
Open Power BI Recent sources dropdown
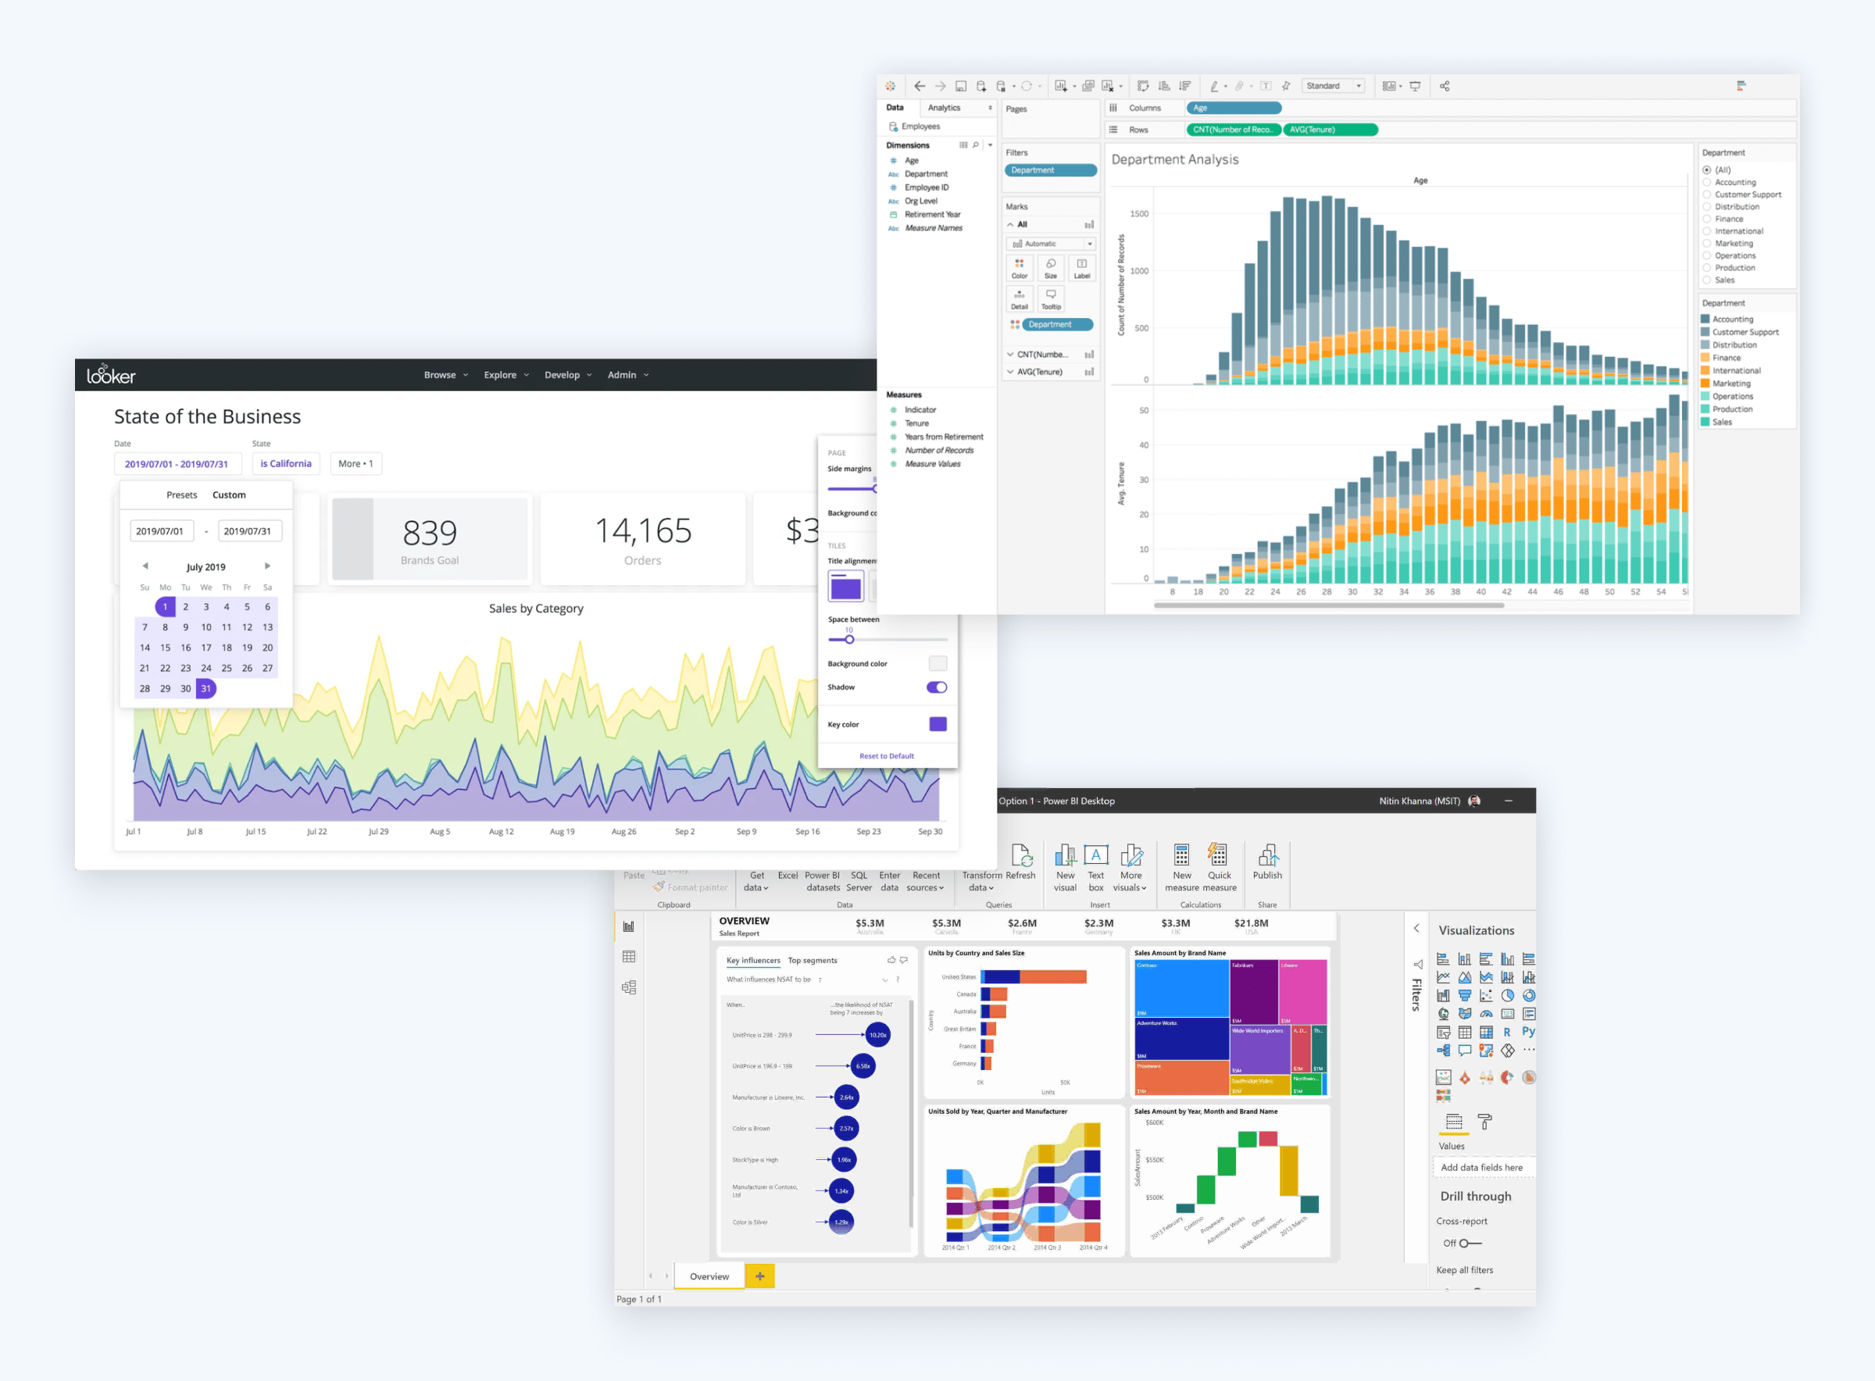925,881
